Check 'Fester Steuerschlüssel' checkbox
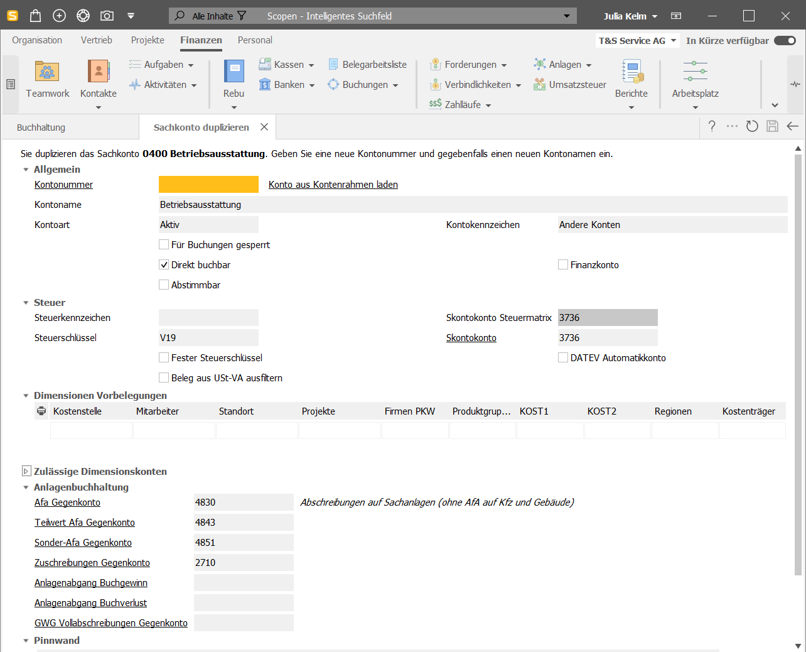Screen dimensions: 806x652 click(x=164, y=357)
